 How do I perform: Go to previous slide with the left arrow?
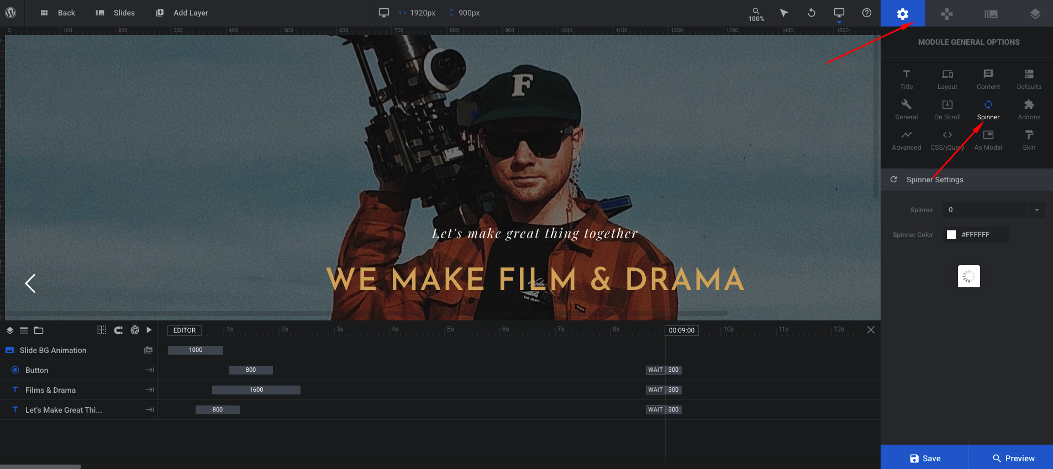tap(30, 283)
